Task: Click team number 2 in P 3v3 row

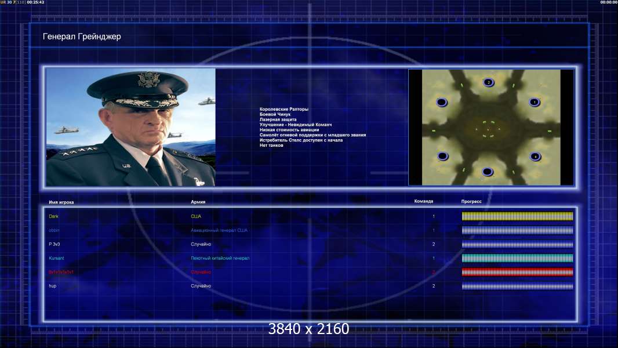Action: (434, 244)
